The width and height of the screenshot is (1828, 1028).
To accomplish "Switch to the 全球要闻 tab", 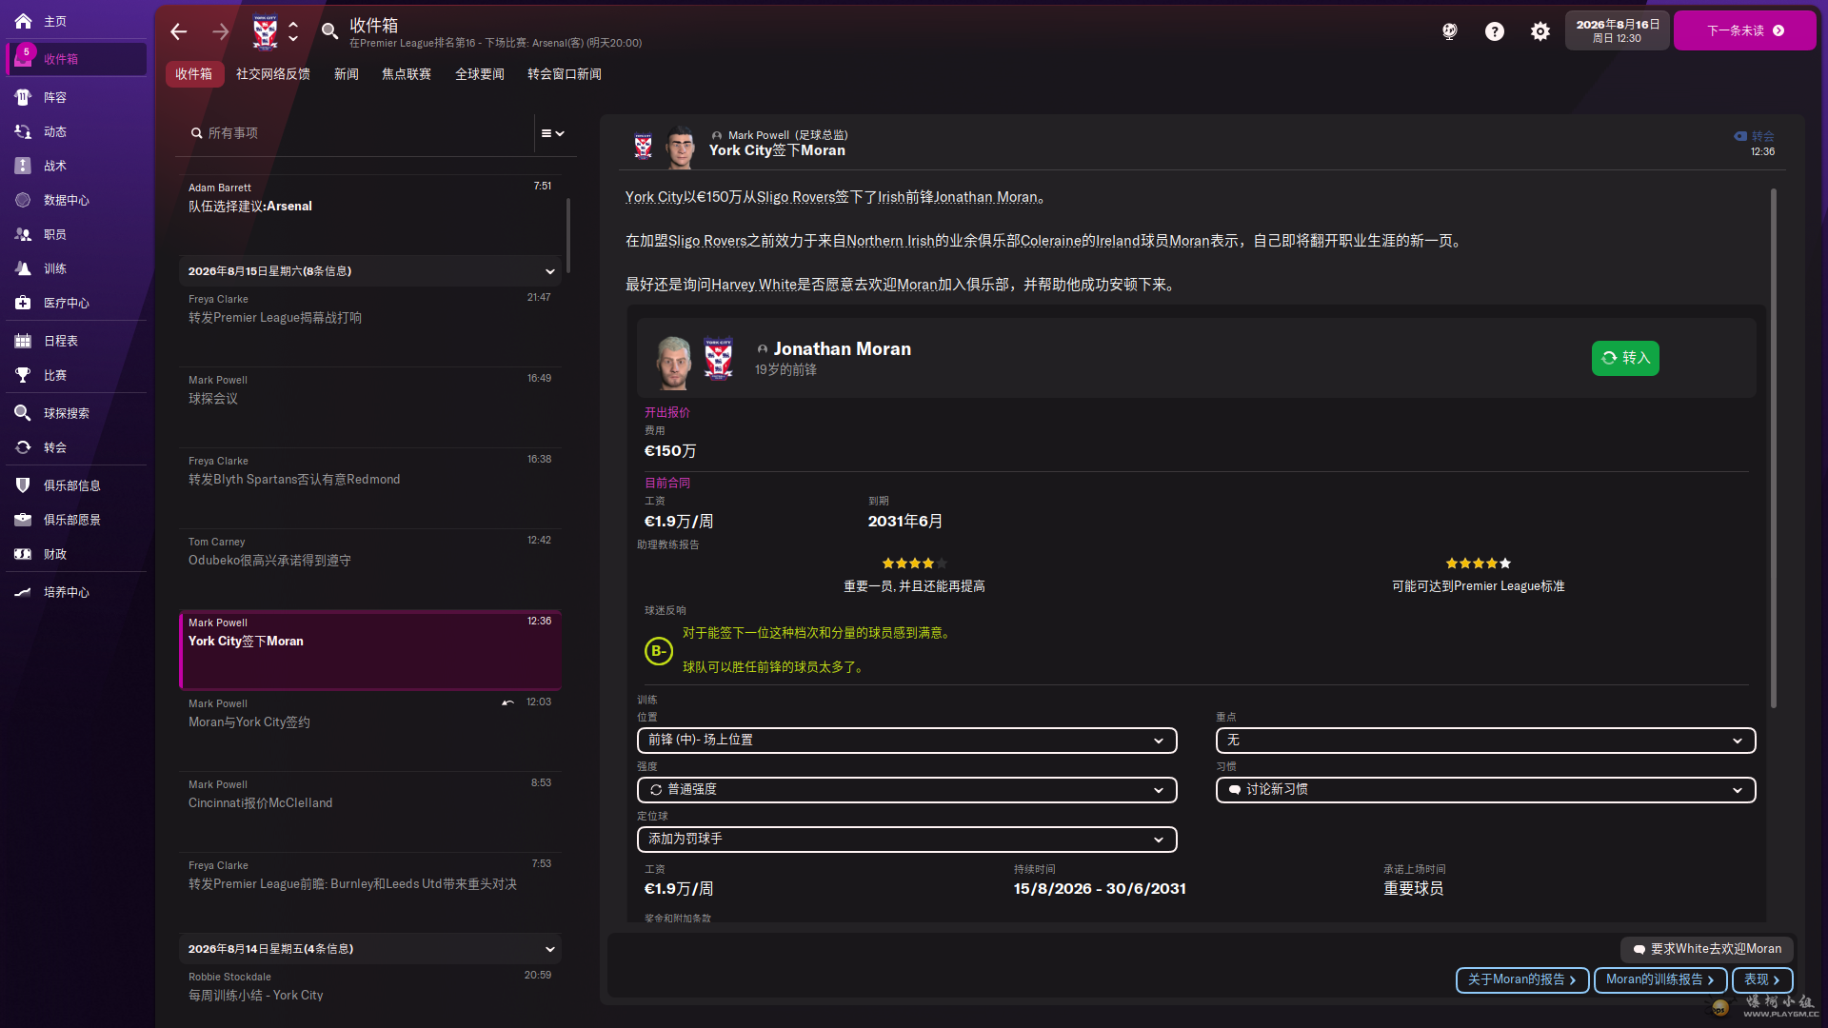I will [x=480, y=74].
